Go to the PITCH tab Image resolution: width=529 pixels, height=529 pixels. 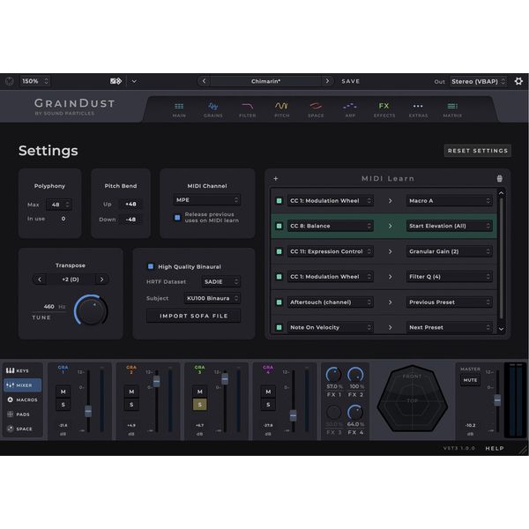(282, 110)
